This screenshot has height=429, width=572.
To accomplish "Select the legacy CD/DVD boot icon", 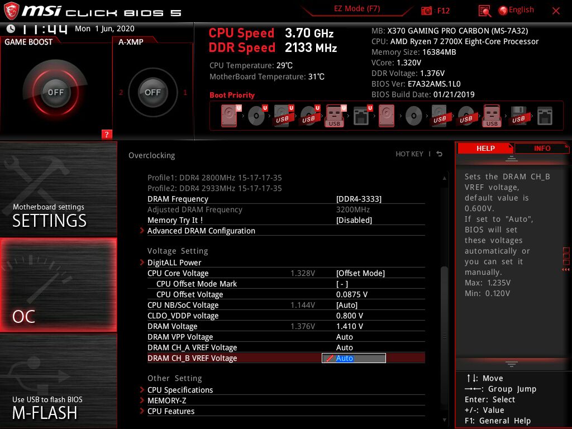I will pos(414,116).
